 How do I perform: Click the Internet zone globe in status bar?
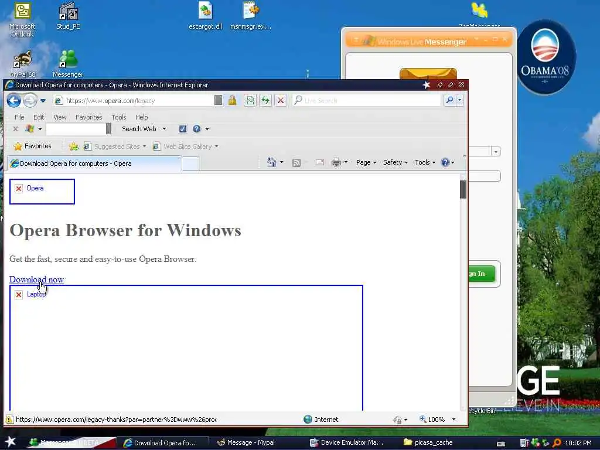308,420
